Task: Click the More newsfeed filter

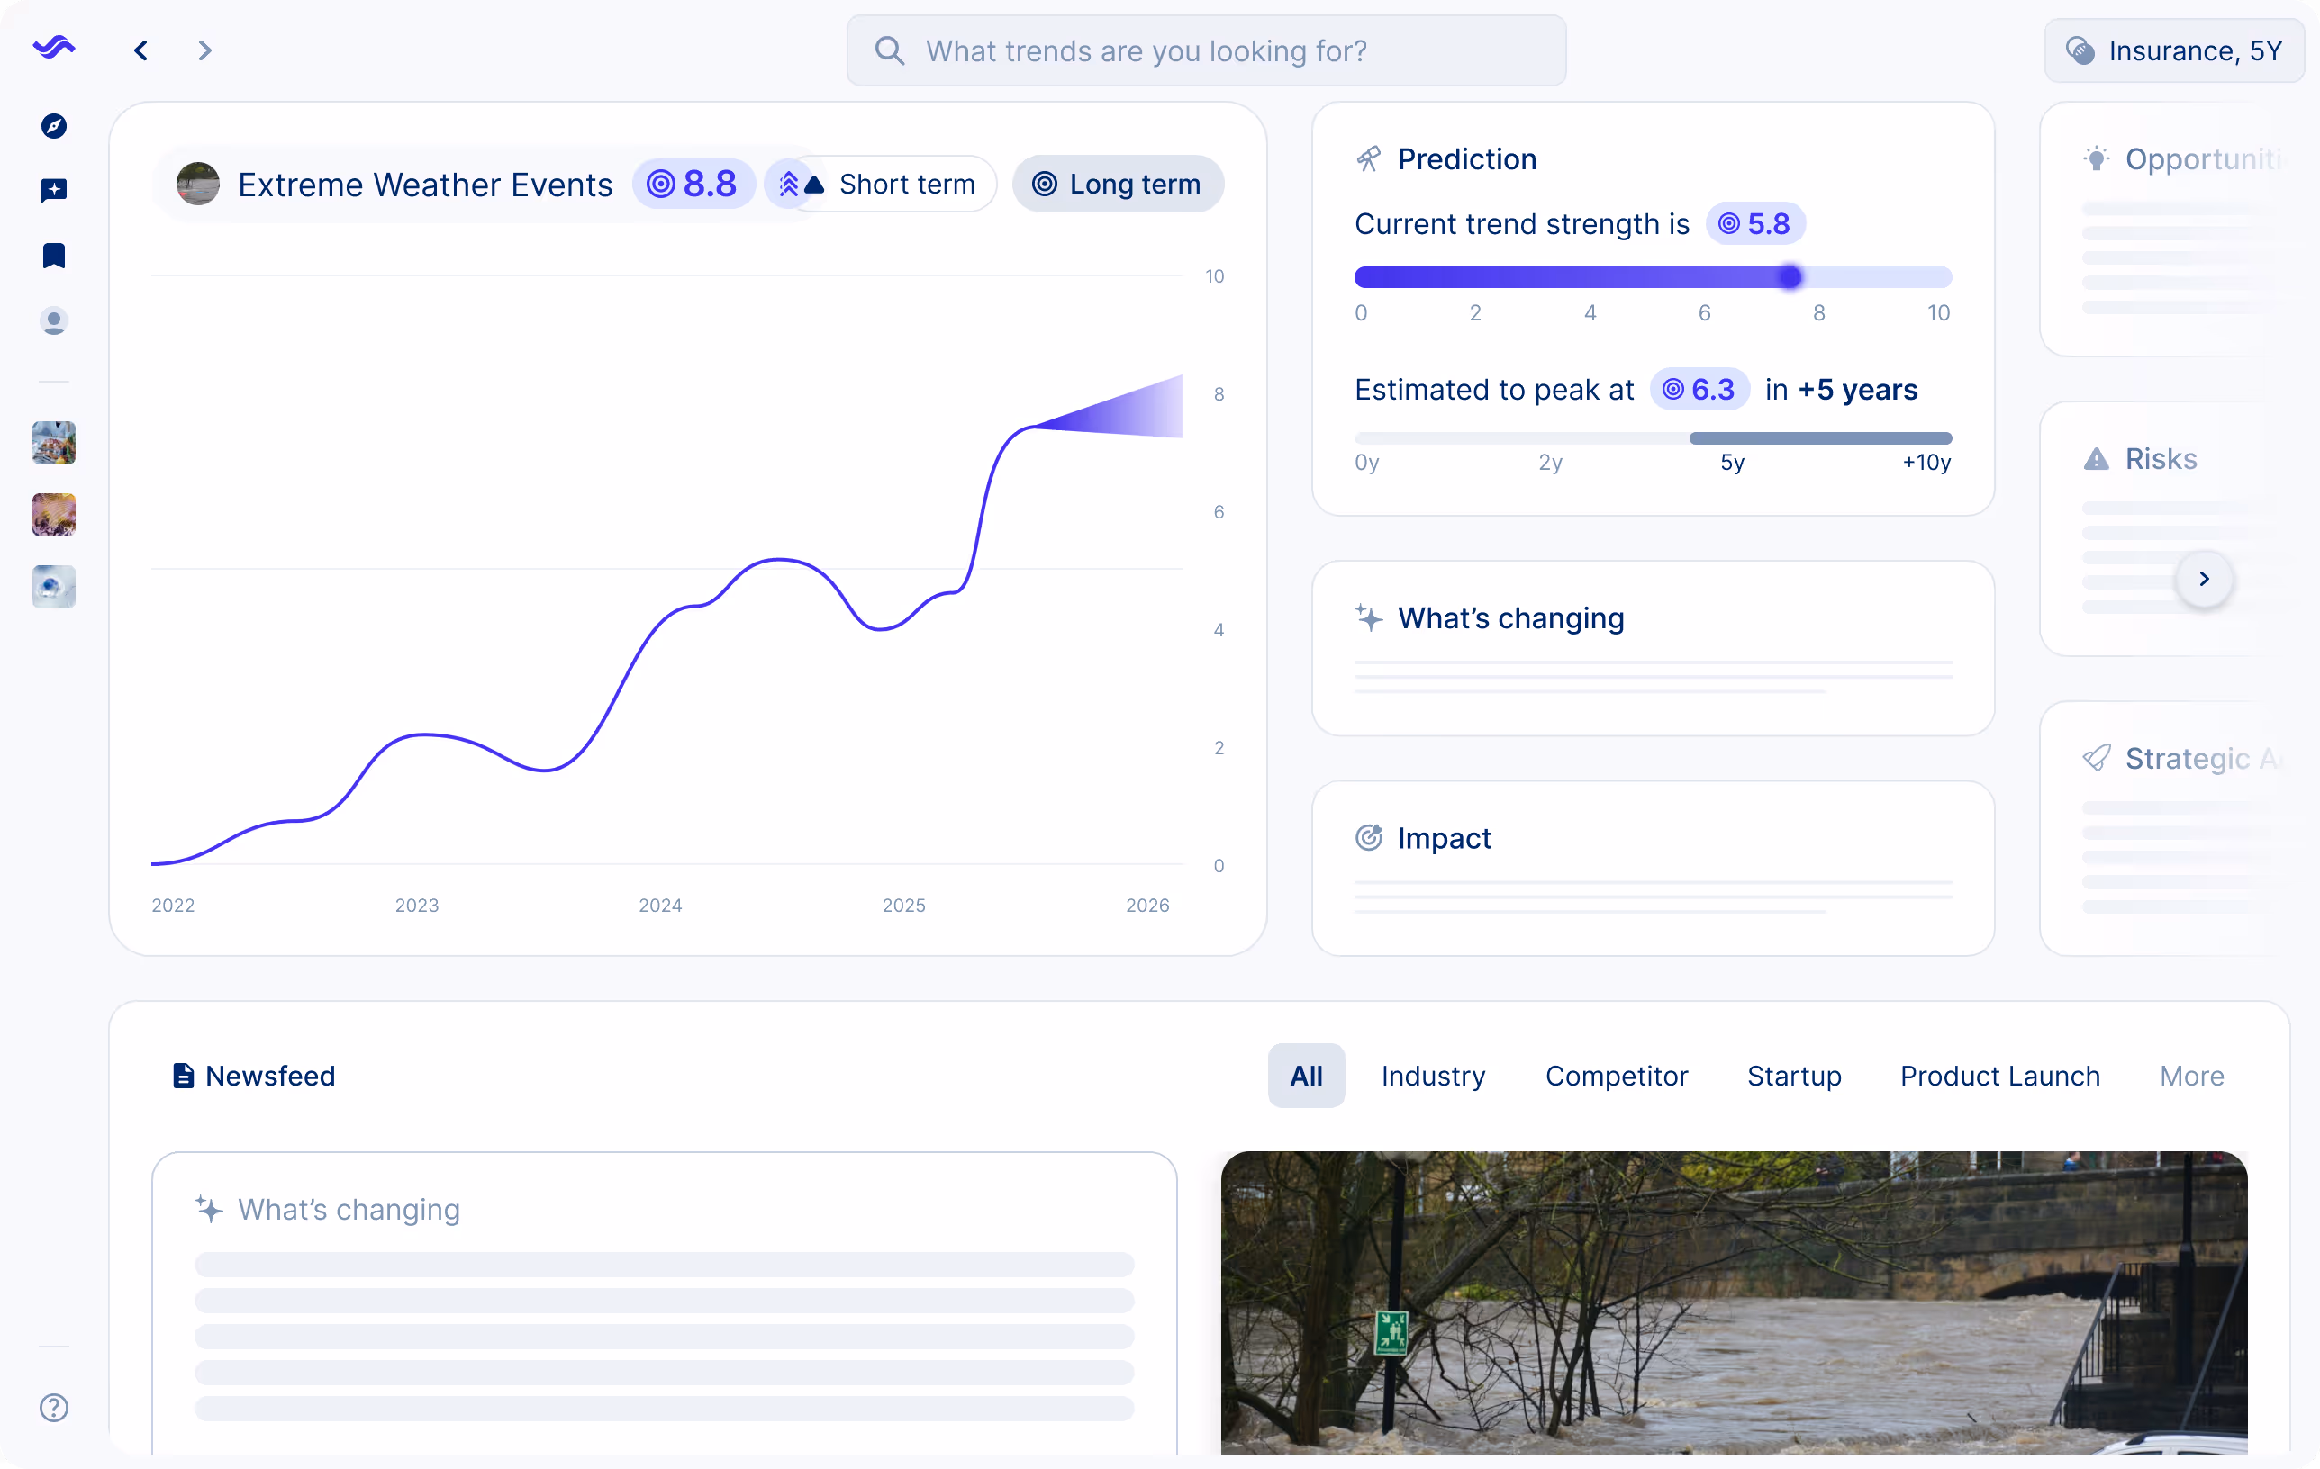Action: pos(2191,1076)
